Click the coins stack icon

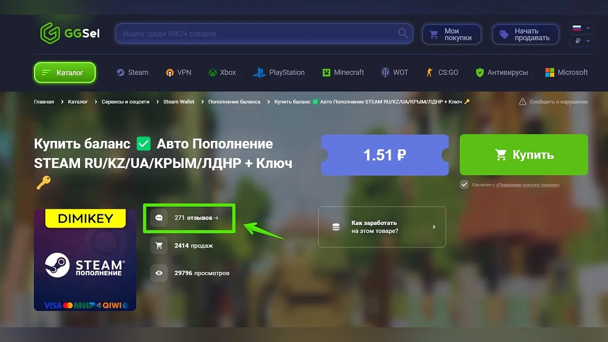336,227
